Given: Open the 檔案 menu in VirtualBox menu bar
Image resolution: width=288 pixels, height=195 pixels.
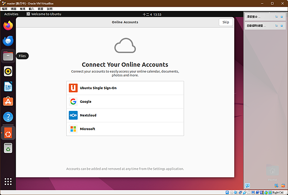Looking at the screenshot, I should tap(5, 9).
